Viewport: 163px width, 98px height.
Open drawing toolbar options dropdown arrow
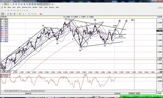pos(43,14)
